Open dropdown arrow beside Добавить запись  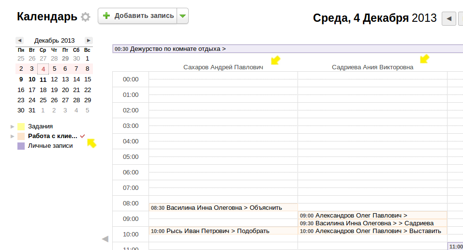182,16
